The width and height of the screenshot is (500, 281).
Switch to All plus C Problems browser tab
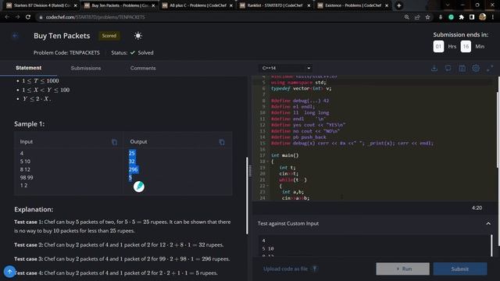coord(198,5)
